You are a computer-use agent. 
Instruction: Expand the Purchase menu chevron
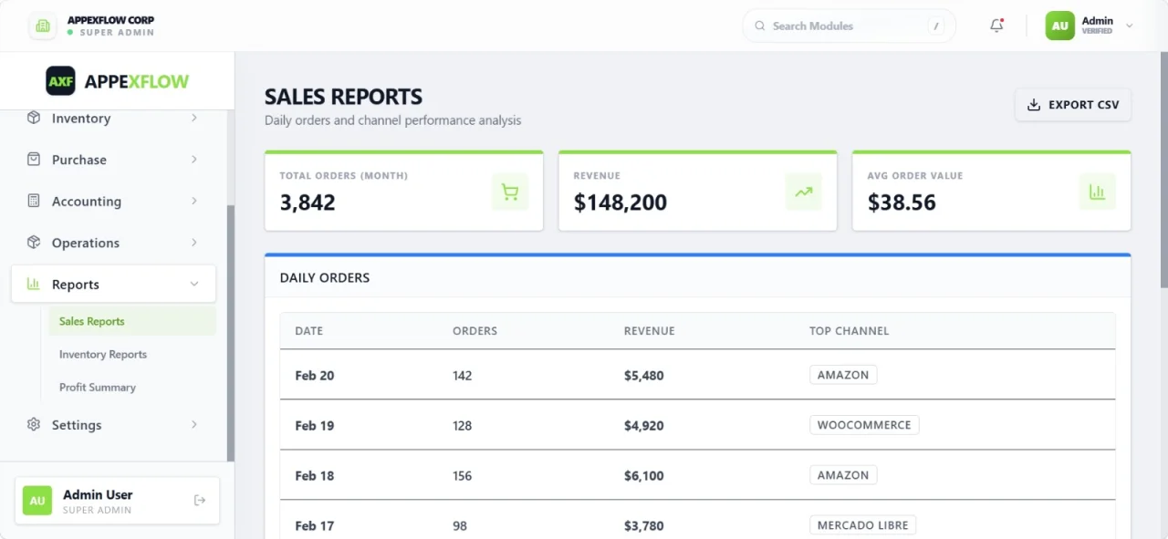[194, 159]
